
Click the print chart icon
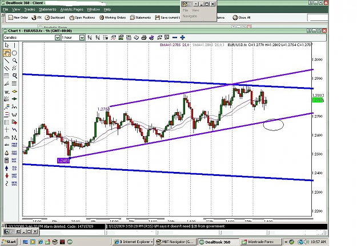(144, 38)
